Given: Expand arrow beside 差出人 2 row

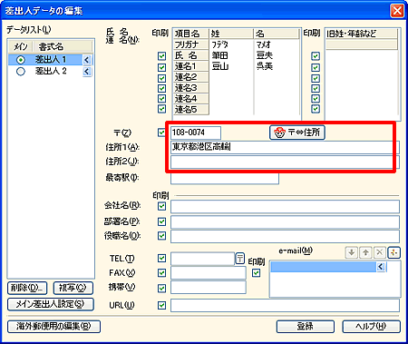Looking at the screenshot, I should (87, 72).
